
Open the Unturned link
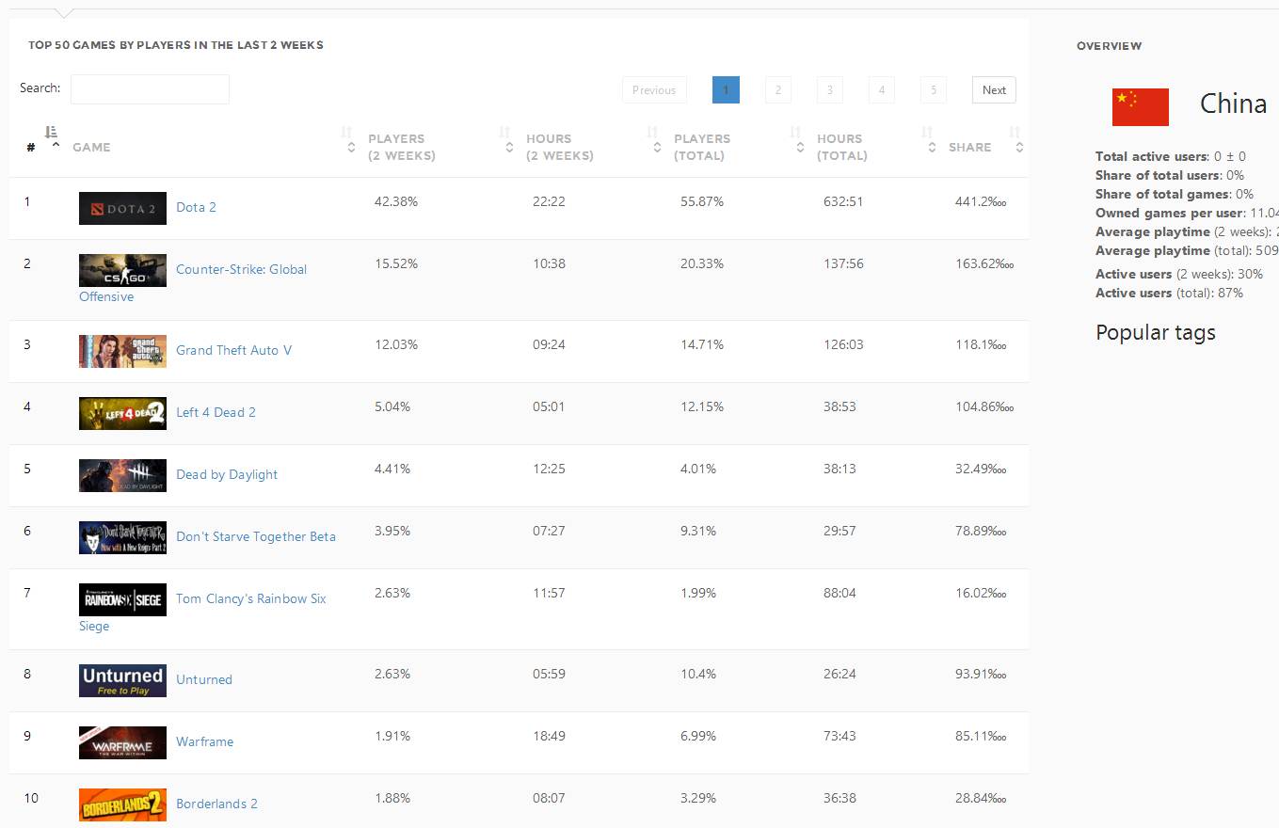[x=204, y=679]
